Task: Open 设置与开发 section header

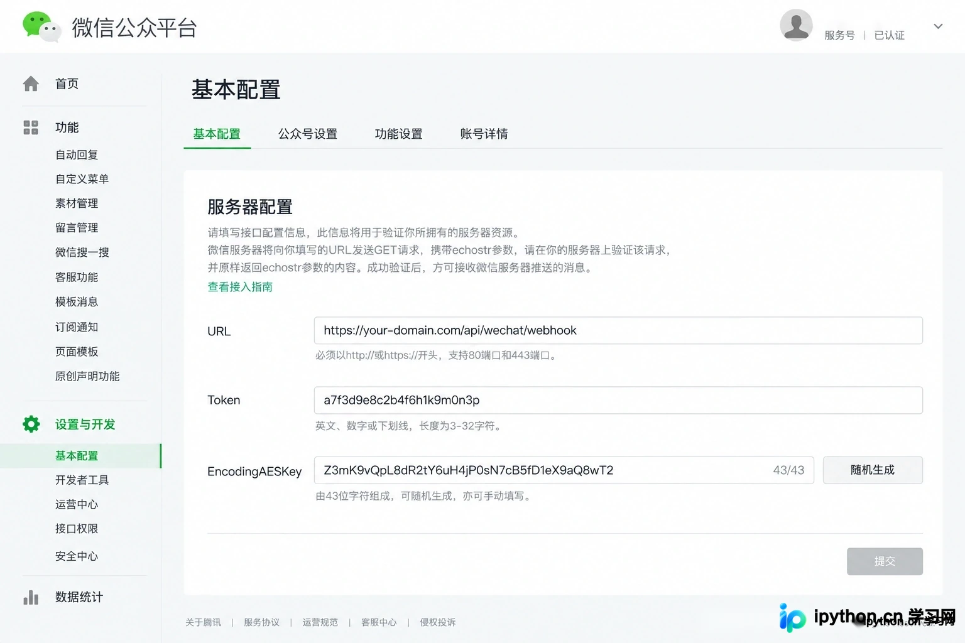Action: pyautogui.click(x=85, y=424)
